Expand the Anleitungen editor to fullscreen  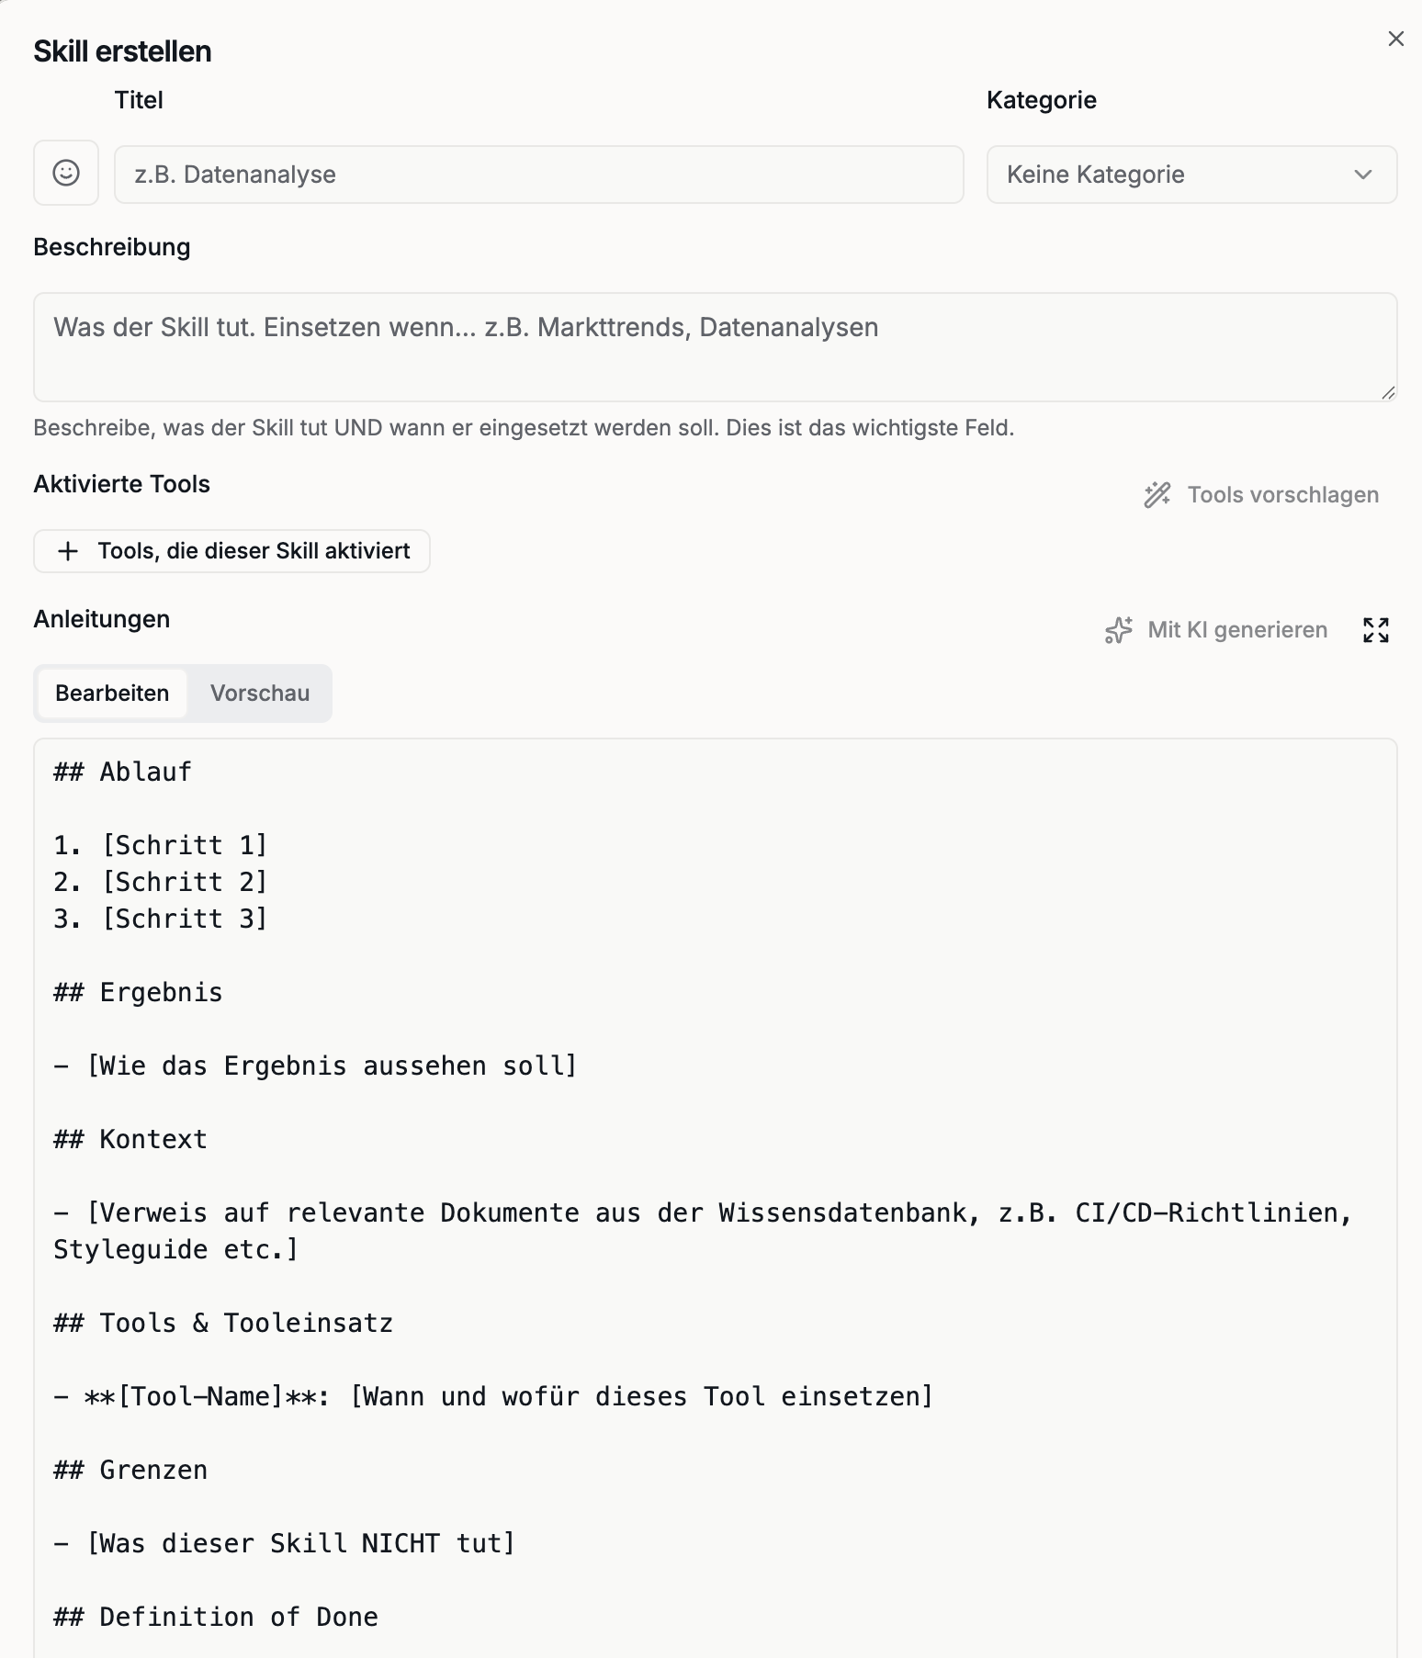click(x=1375, y=630)
